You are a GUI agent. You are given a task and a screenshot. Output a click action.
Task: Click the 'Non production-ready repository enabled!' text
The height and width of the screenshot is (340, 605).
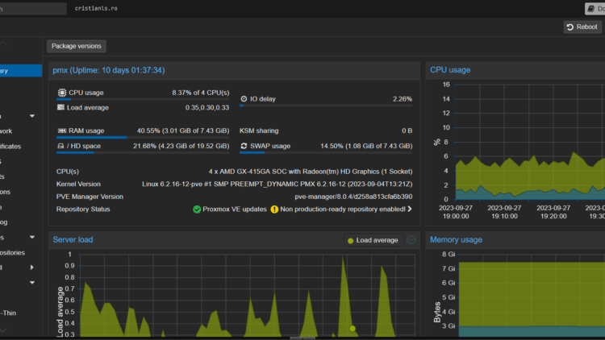tap(343, 209)
